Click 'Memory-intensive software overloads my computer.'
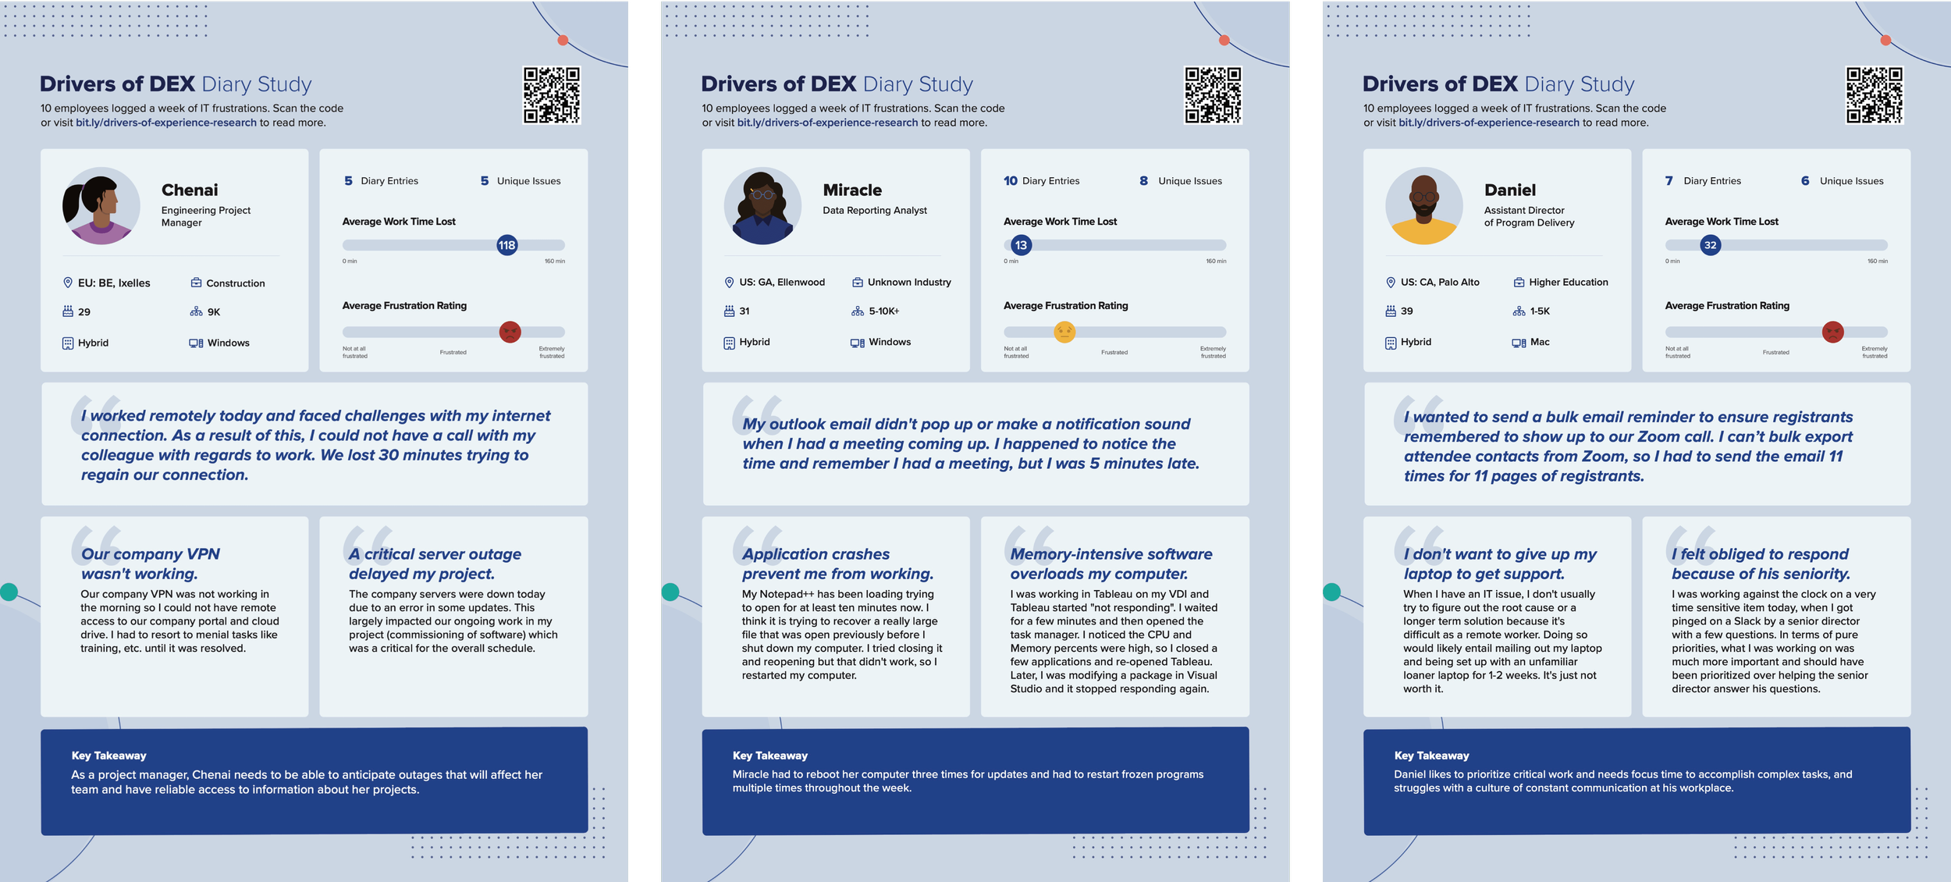Image resolution: width=1951 pixels, height=882 pixels. [x=1111, y=564]
